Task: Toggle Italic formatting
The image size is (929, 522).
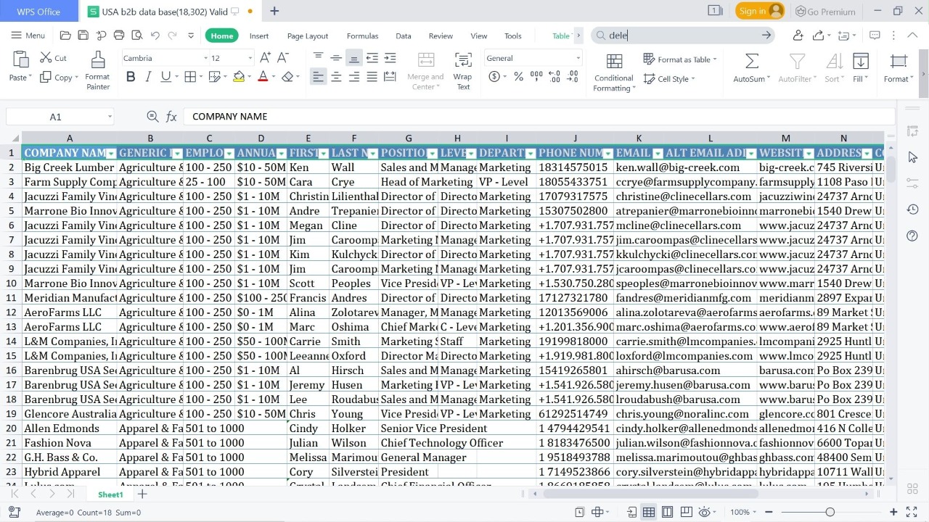Action: pos(148,77)
